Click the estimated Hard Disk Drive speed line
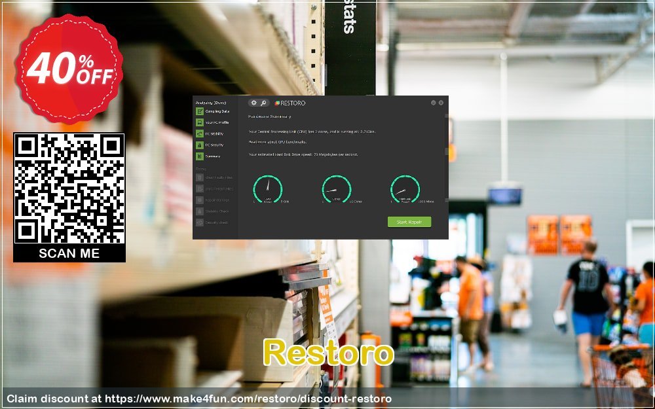The width and height of the screenshot is (655, 409). pyautogui.click(x=303, y=154)
